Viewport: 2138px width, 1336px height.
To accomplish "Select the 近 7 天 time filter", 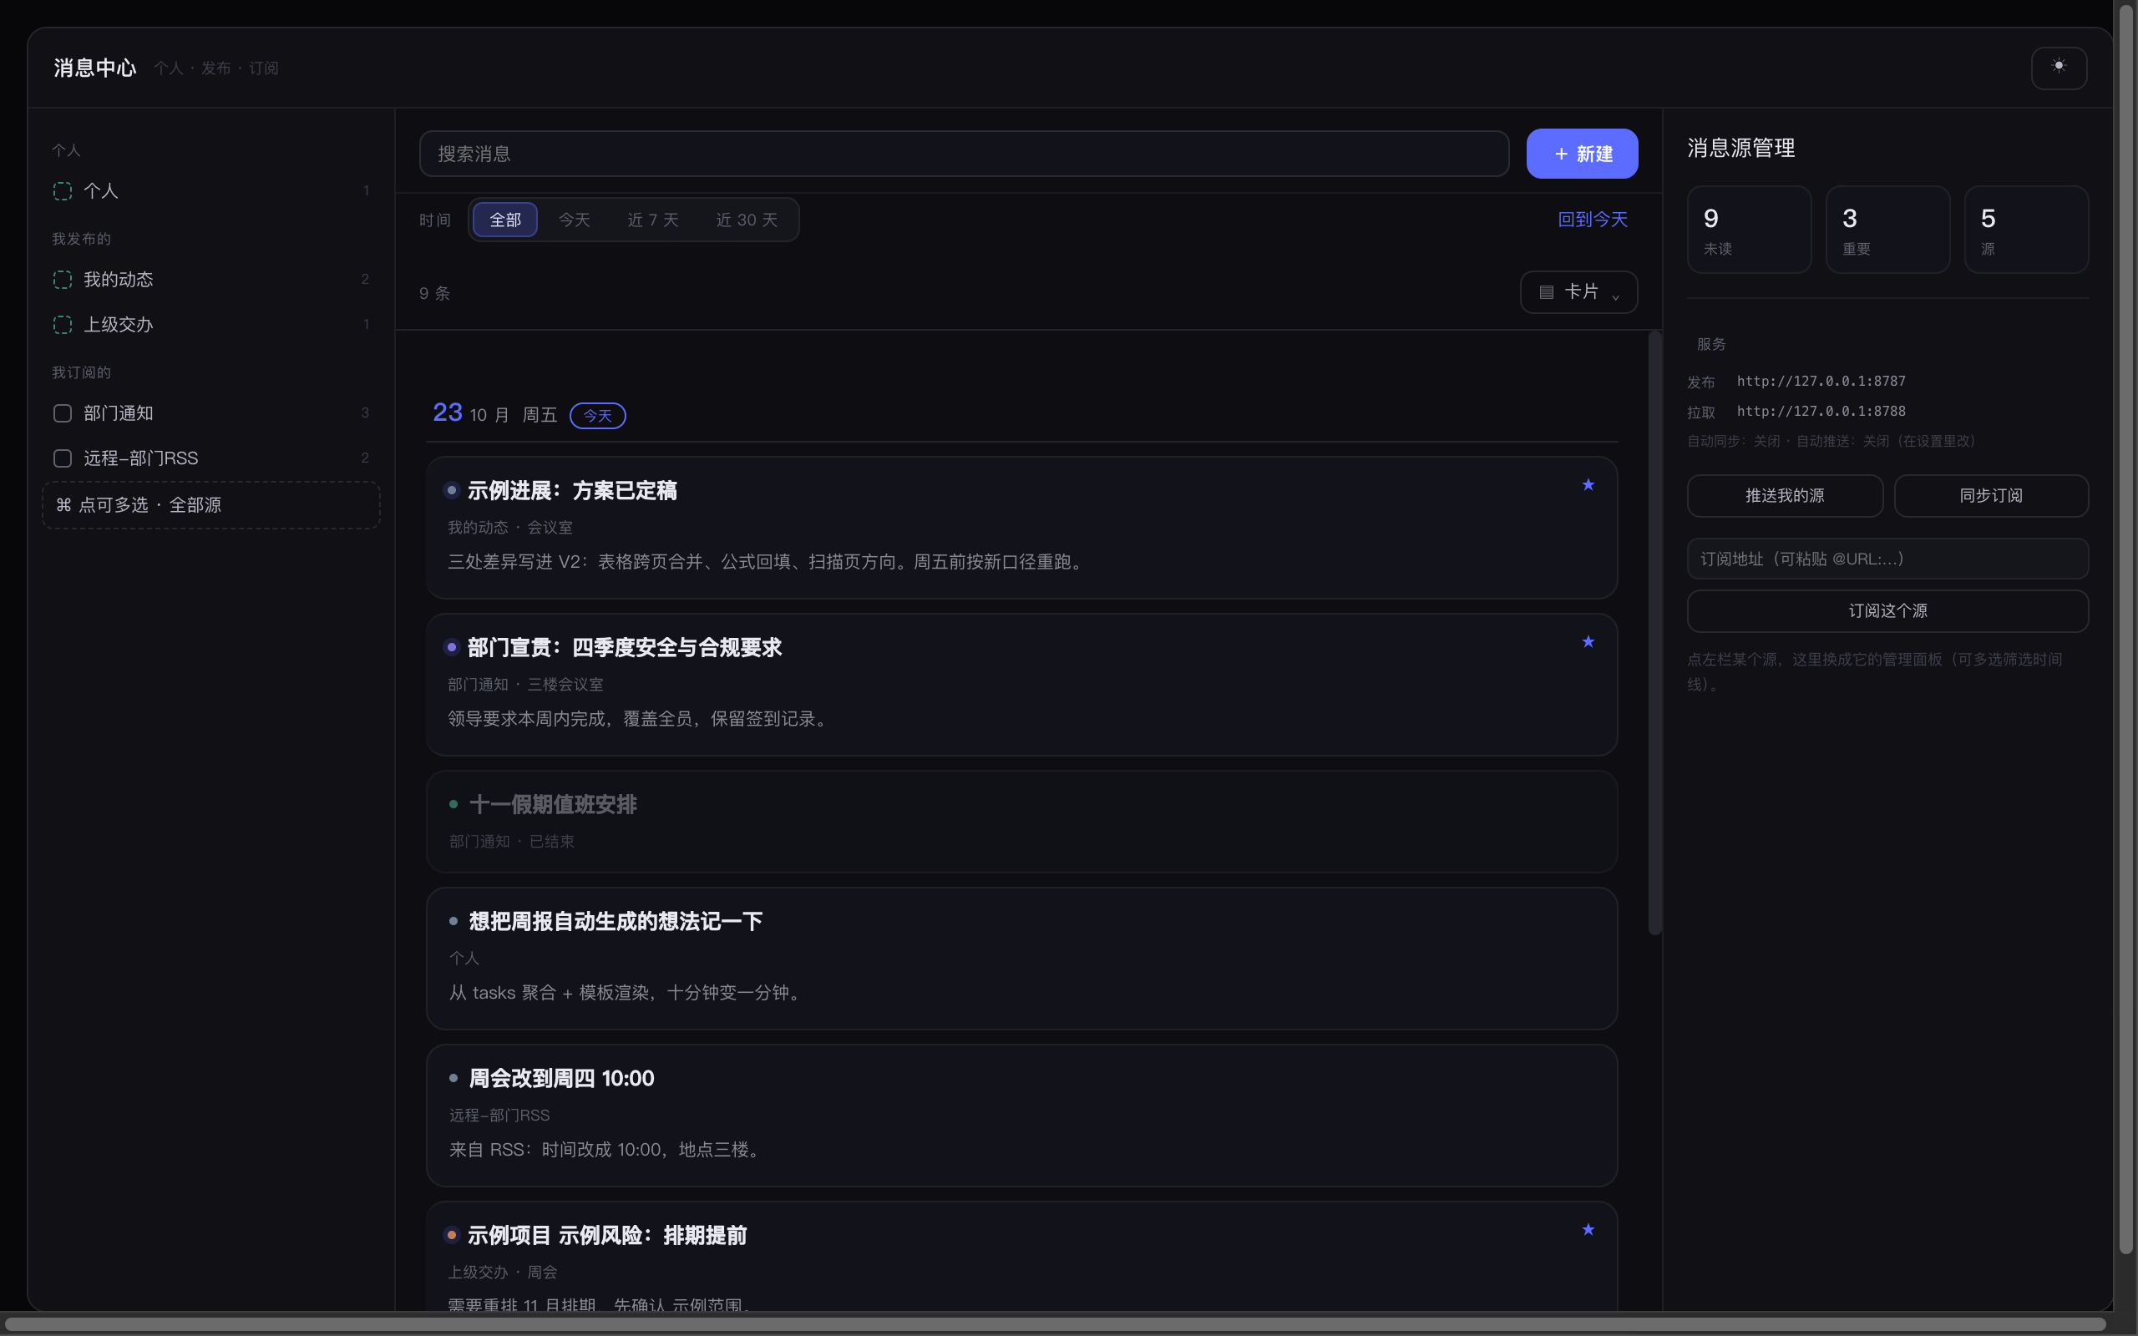I will [x=653, y=219].
